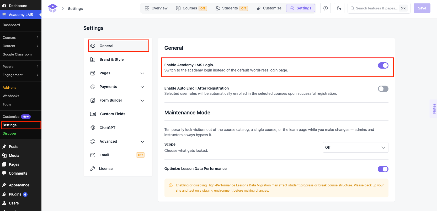Image resolution: width=437 pixels, height=211 pixels.
Task: Click the WordPress Media icon
Action: click(4, 156)
